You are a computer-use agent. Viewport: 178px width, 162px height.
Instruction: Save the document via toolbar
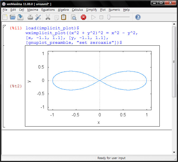coord(20,17)
